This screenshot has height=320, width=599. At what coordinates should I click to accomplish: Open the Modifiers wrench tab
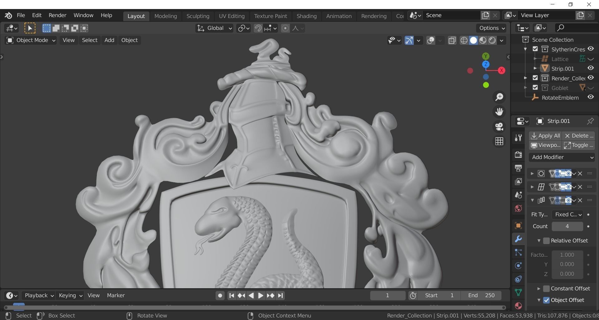518,239
